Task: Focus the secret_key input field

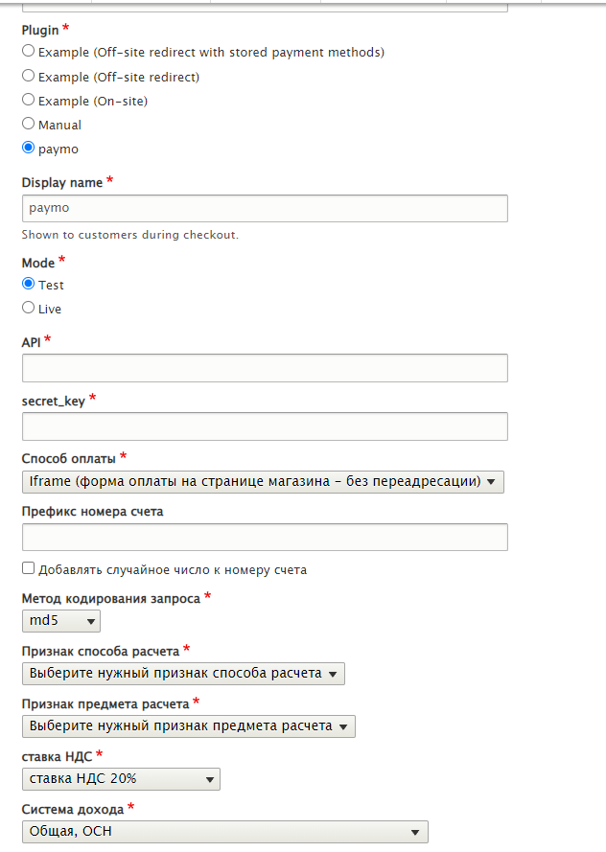Action: (x=264, y=426)
